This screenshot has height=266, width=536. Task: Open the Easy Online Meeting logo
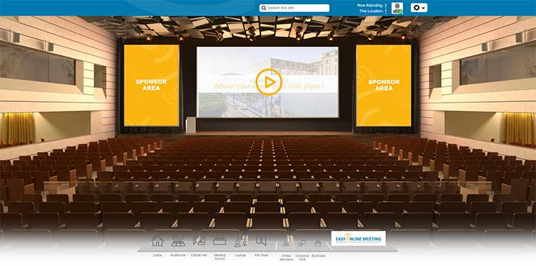coord(358,238)
